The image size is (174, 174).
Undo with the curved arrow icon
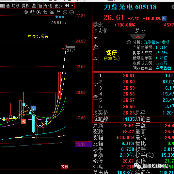[x=45, y=12]
